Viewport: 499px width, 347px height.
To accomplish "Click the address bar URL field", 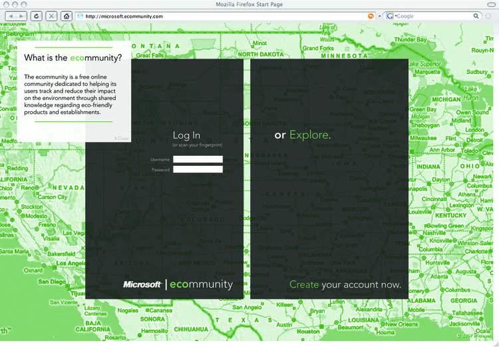I will pos(226,16).
